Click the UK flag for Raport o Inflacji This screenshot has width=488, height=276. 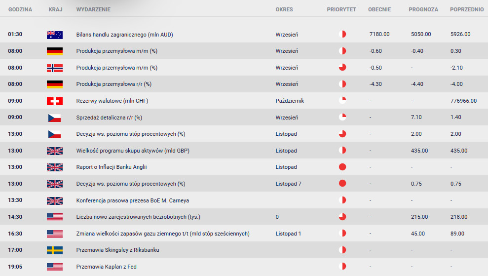pyautogui.click(x=54, y=167)
